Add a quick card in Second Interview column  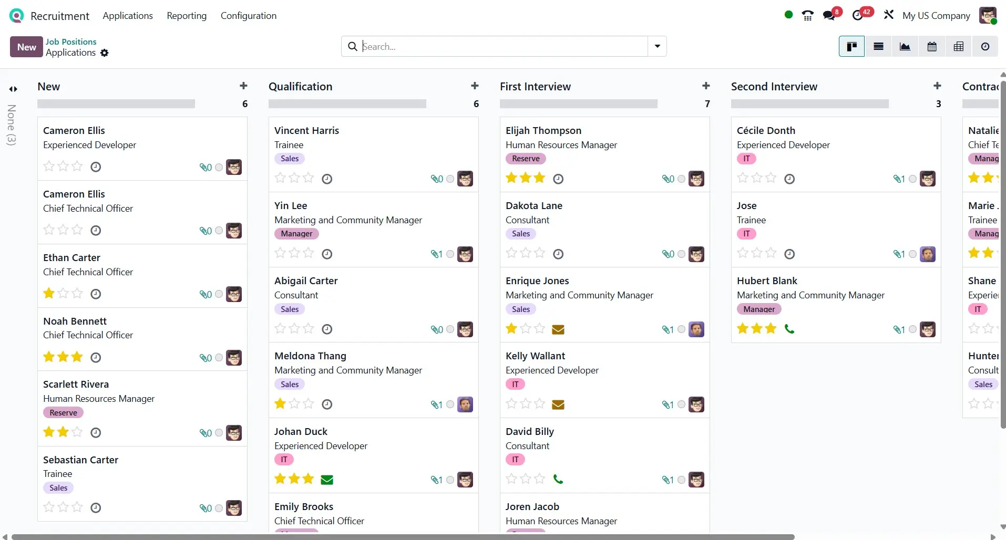coord(937,86)
